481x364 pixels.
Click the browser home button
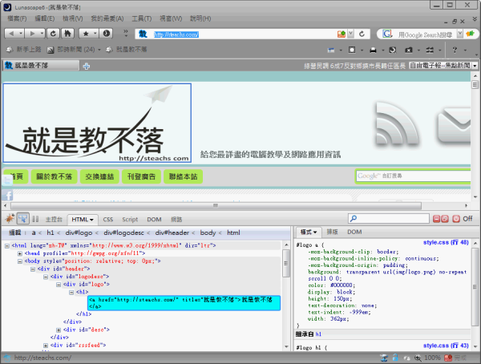tap(67, 34)
